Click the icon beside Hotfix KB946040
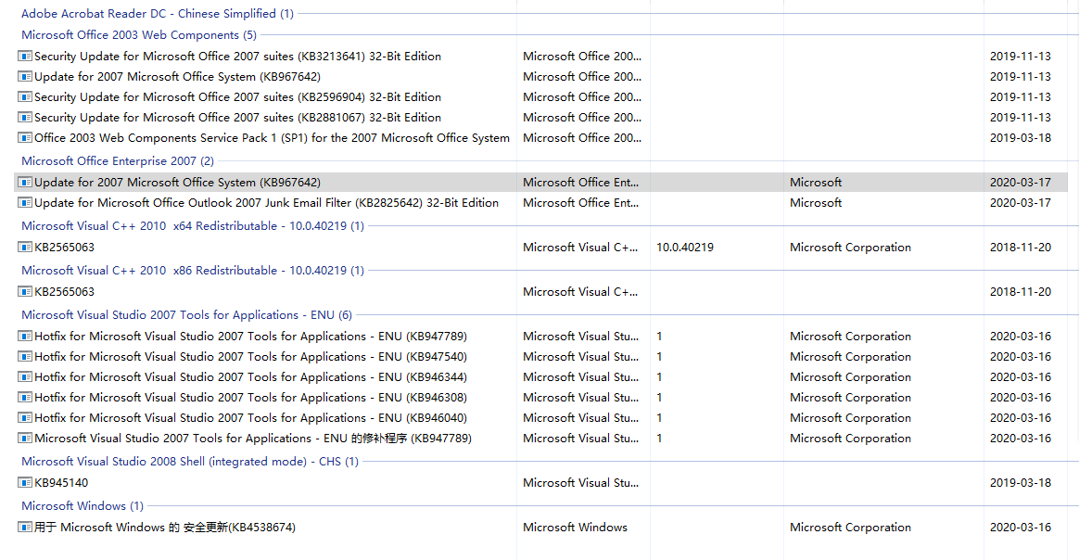The height and width of the screenshot is (560, 1079). 25,417
